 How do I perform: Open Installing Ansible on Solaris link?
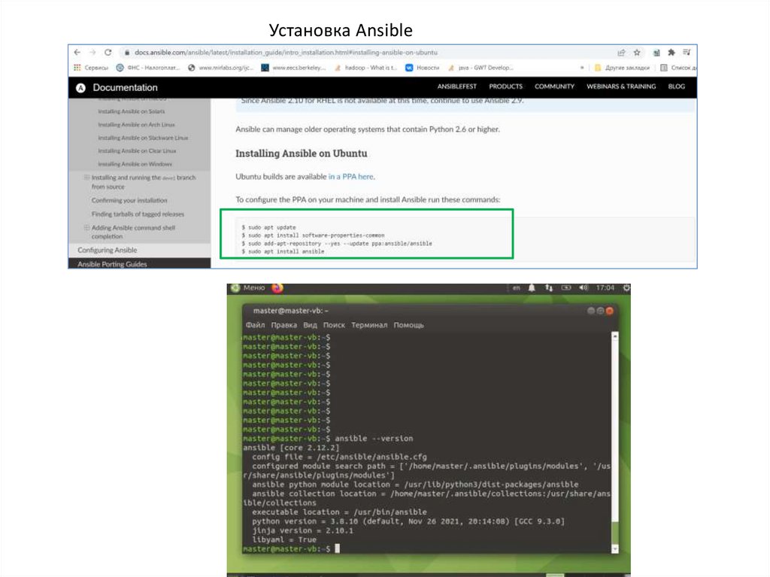(x=131, y=111)
